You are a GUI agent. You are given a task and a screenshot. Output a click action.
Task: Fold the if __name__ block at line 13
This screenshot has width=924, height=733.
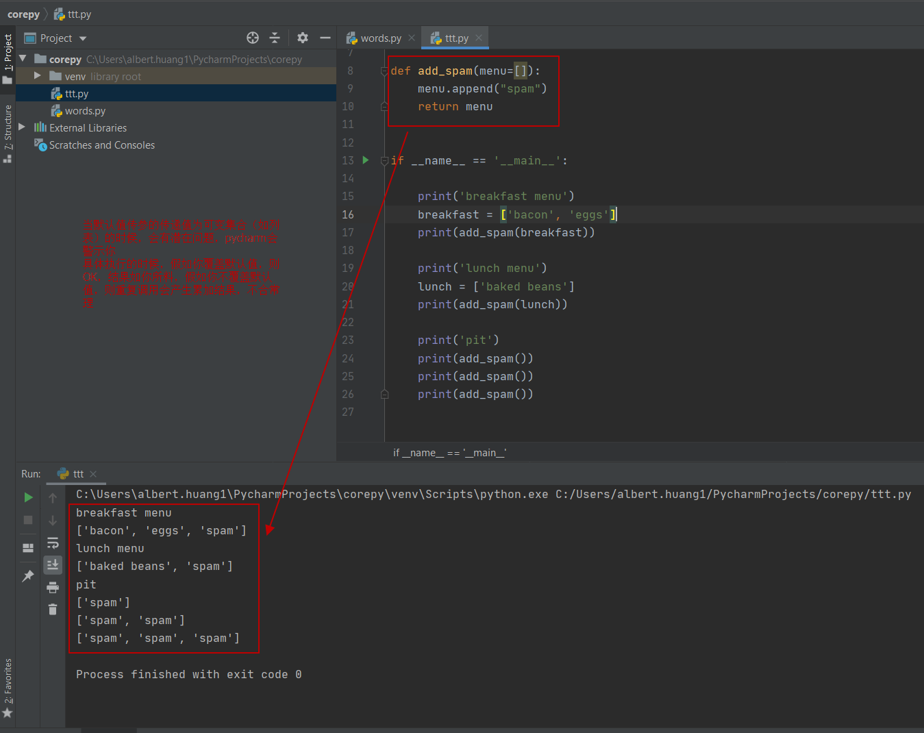pyautogui.click(x=384, y=160)
